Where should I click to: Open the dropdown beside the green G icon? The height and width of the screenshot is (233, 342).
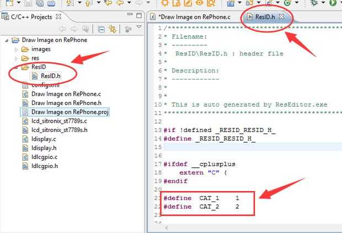point(297,3)
